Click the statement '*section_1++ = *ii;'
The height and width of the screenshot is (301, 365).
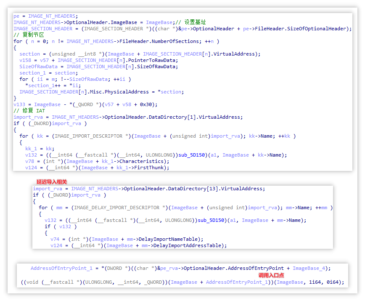(53, 85)
